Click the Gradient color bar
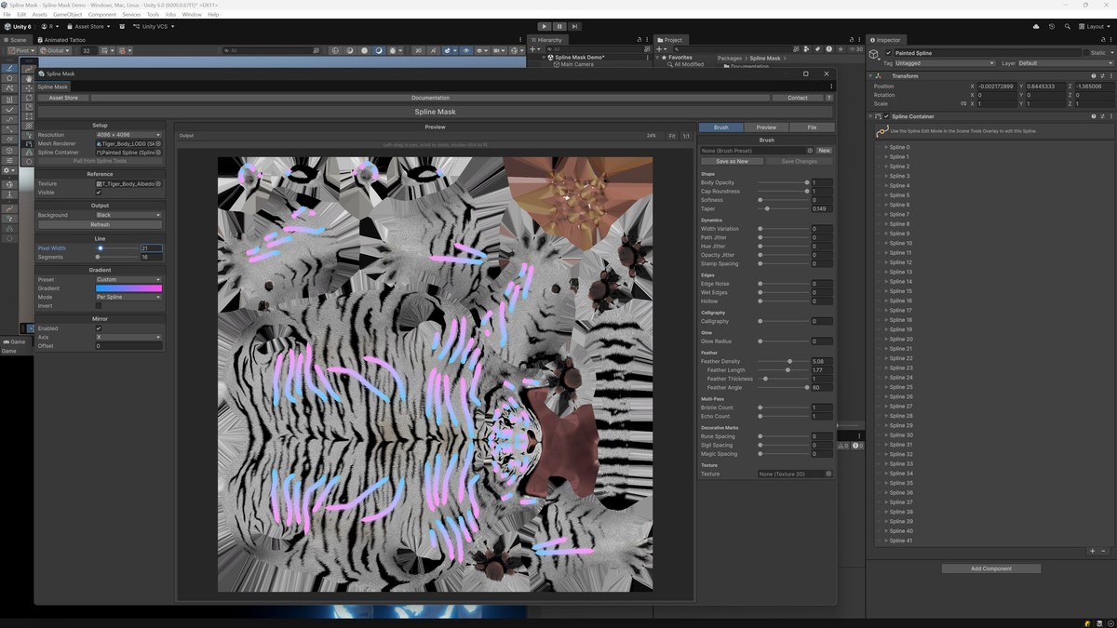 pyautogui.click(x=128, y=288)
